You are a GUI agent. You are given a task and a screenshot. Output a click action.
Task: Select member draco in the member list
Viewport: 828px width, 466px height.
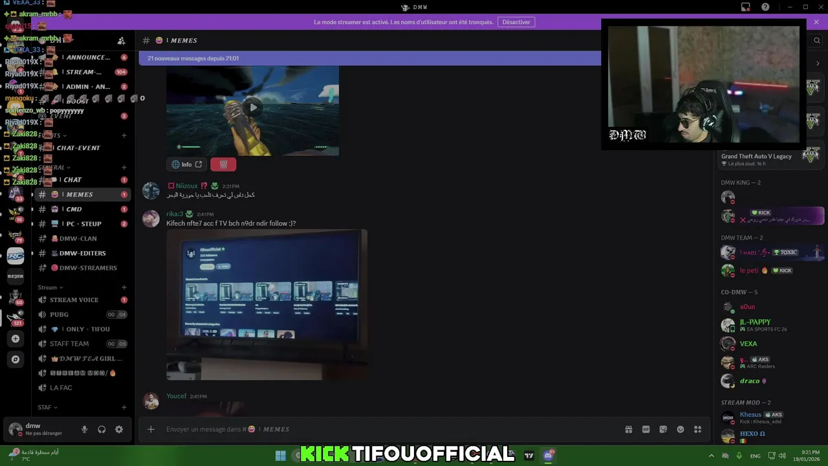coord(770,381)
